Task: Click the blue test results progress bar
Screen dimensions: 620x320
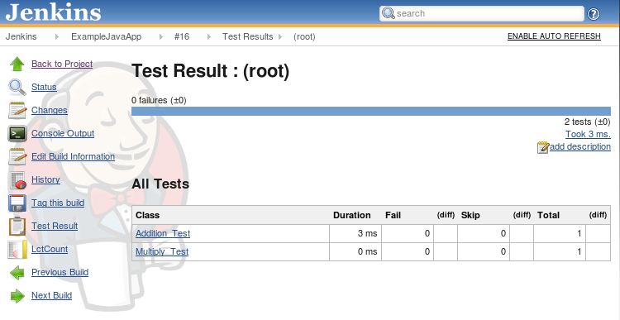Action: point(371,111)
